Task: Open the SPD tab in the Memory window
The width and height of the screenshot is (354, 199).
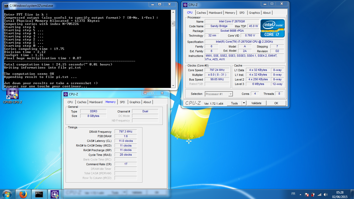Action: (122, 102)
